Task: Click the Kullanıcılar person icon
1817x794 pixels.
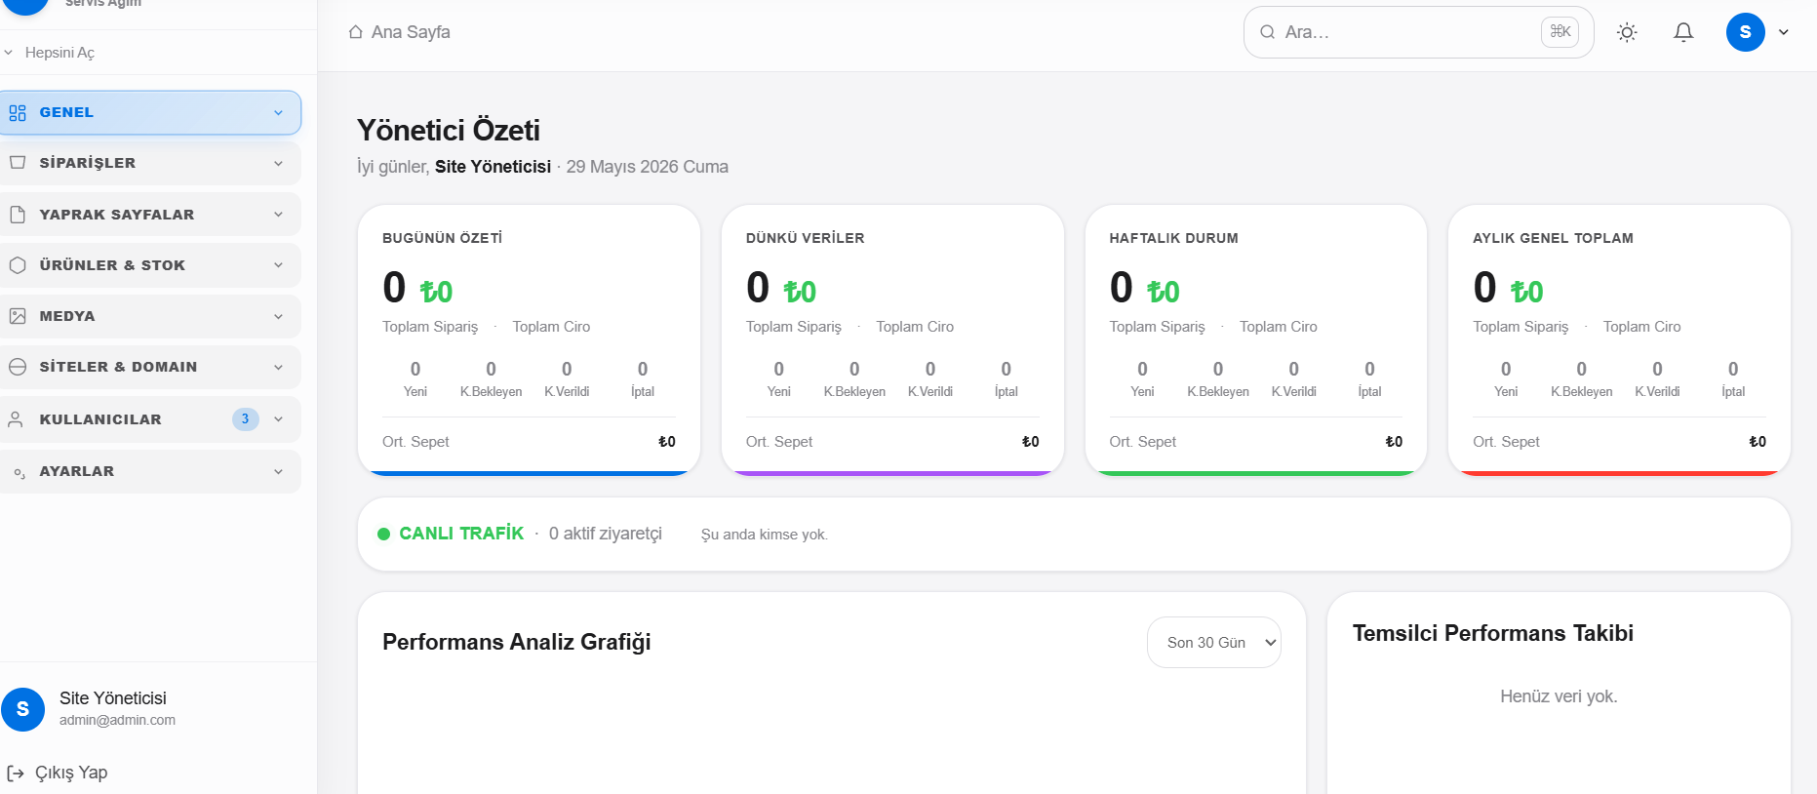Action: (x=16, y=419)
